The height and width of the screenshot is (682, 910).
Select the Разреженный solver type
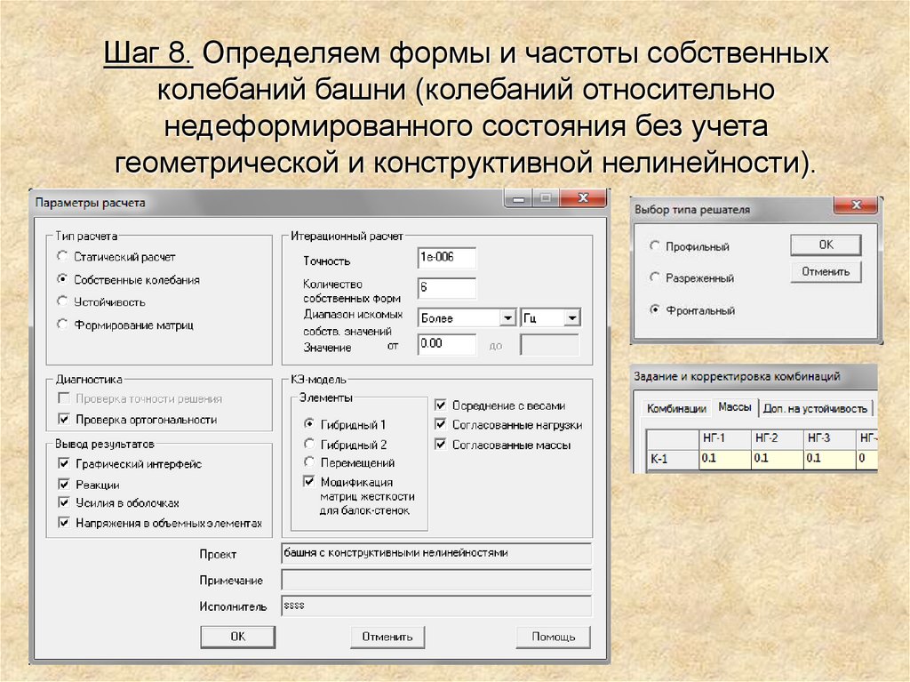point(655,277)
